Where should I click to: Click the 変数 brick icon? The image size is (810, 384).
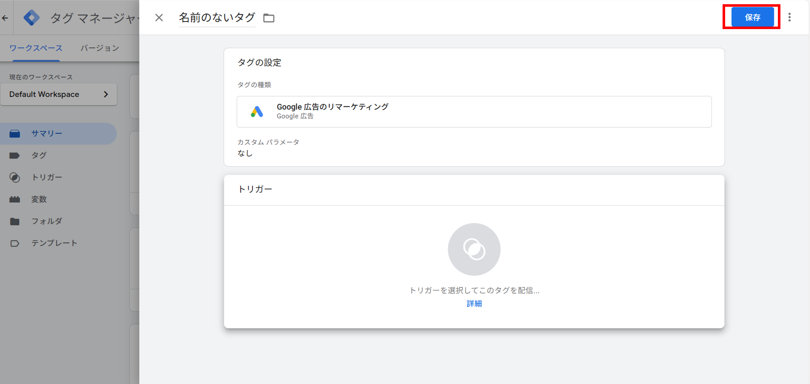point(15,199)
